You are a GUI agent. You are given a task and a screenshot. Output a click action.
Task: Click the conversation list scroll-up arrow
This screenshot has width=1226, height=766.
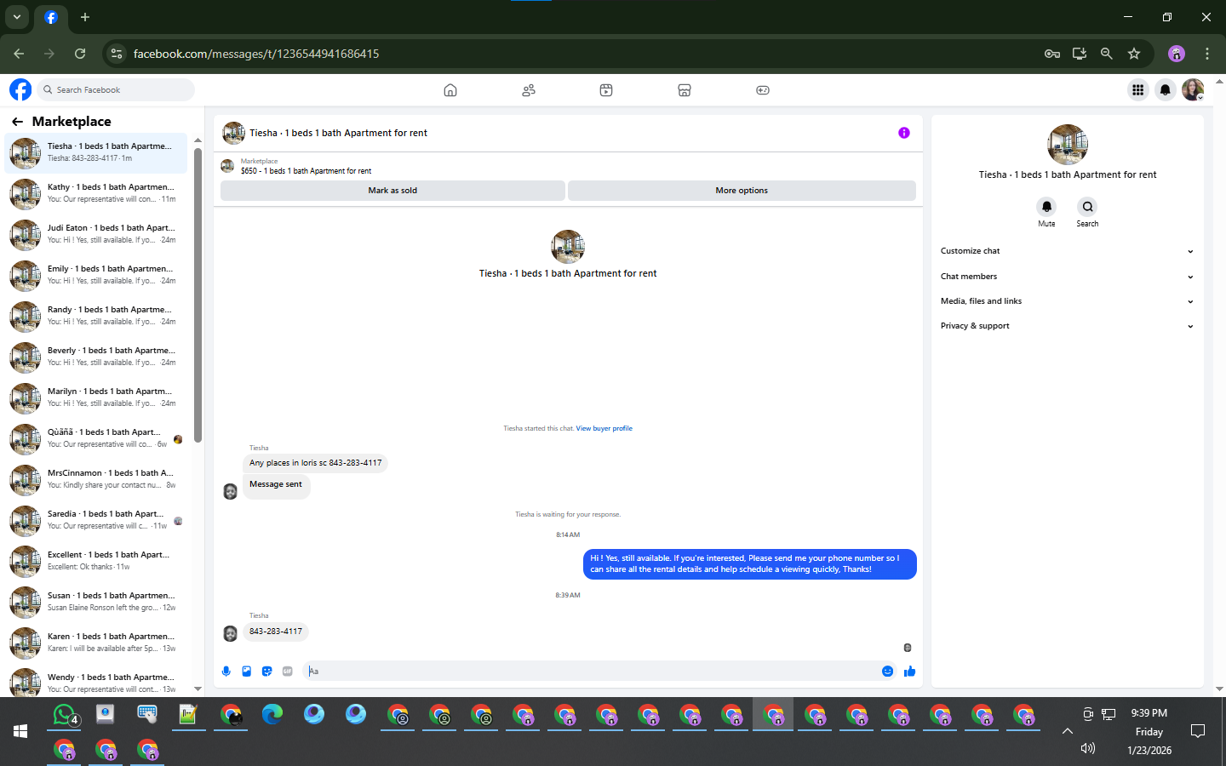pyautogui.click(x=198, y=140)
